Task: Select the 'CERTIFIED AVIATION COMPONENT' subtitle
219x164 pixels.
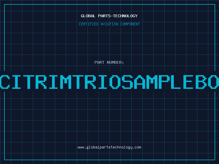Action: click(x=109, y=24)
